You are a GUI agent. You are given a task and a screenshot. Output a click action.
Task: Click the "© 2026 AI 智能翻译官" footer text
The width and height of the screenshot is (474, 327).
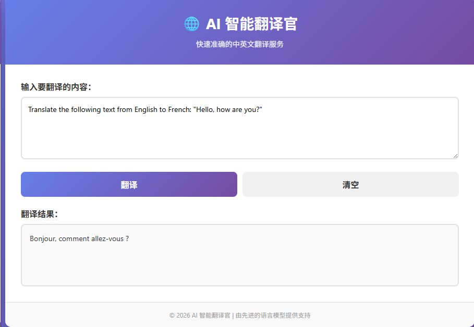pos(200,315)
